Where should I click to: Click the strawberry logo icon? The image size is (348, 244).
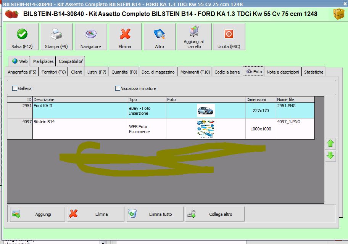coord(12,14)
